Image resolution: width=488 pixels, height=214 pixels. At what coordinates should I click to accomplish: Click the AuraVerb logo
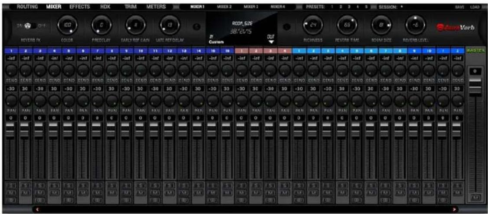(x=455, y=27)
